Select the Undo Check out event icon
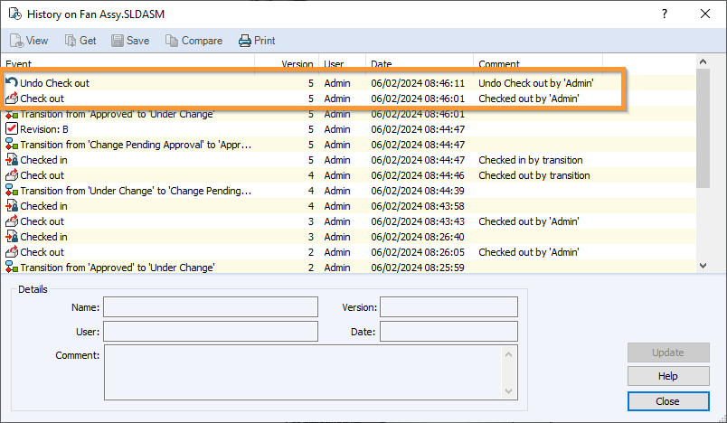 pos(12,83)
